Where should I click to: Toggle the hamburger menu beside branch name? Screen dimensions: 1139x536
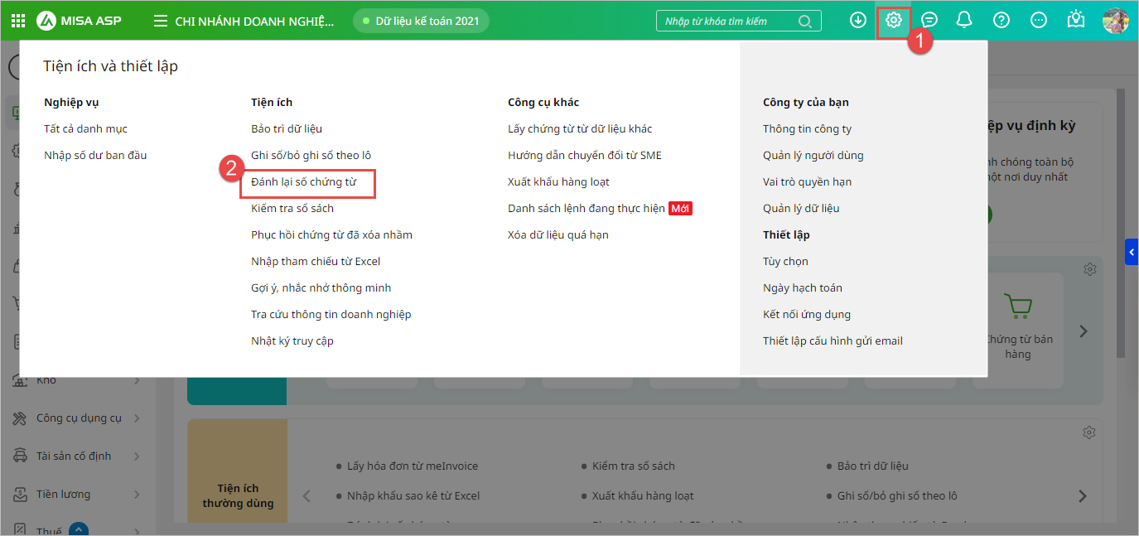pyautogui.click(x=161, y=21)
